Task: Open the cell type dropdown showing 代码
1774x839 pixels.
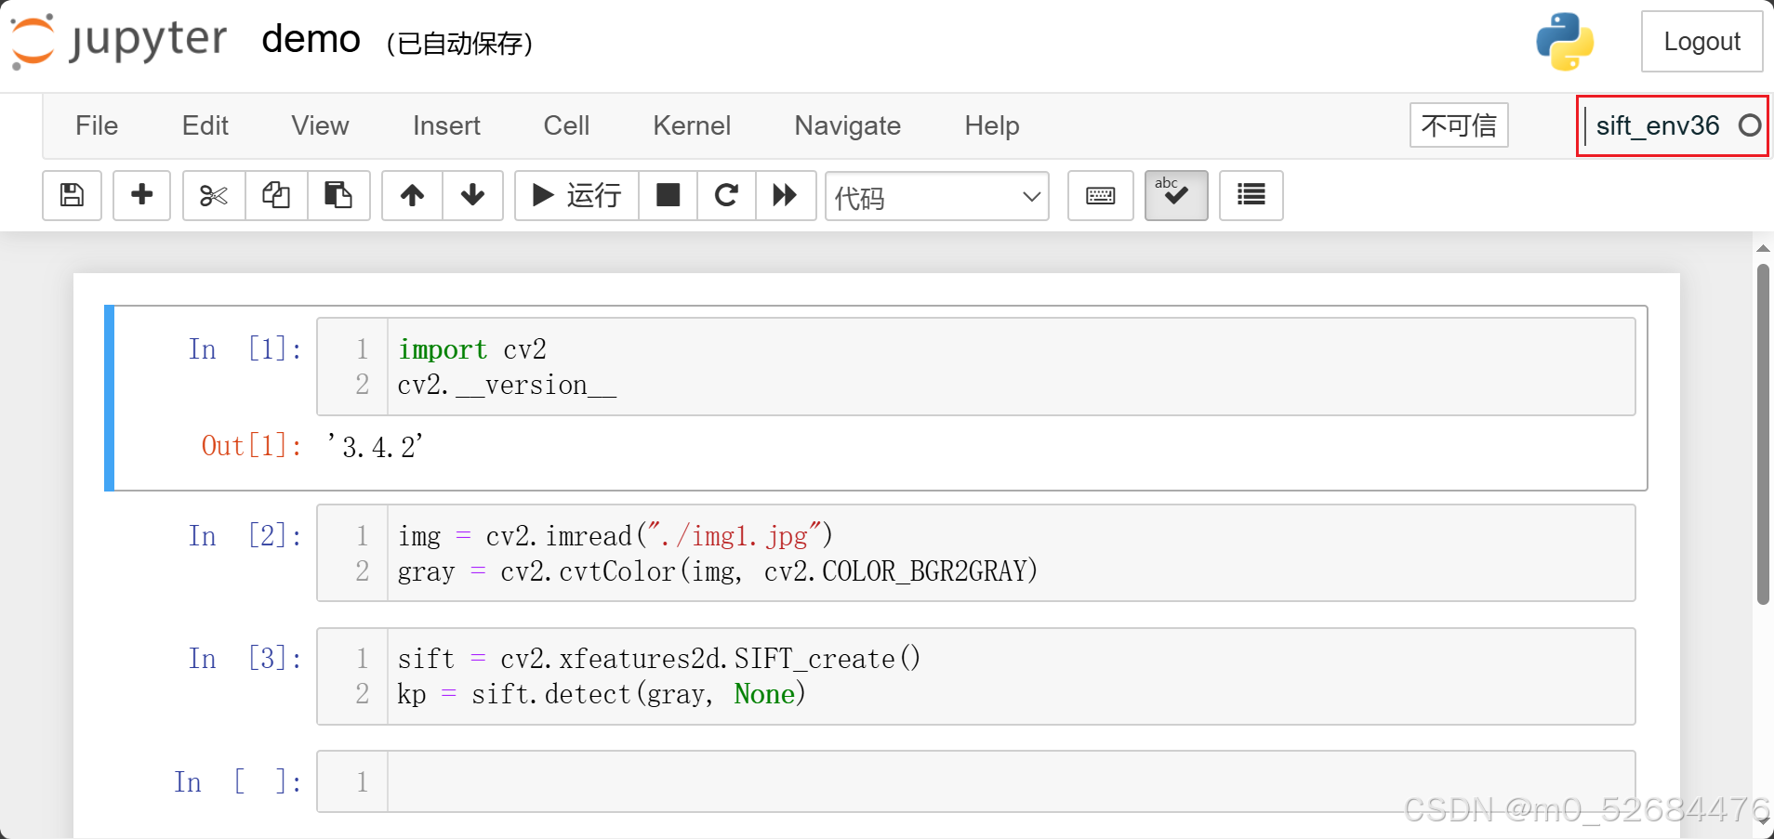Action: click(936, 197)
